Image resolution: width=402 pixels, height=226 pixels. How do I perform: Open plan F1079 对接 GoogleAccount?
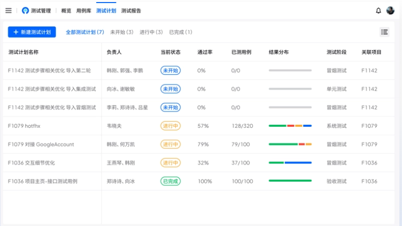coord(41,145)
